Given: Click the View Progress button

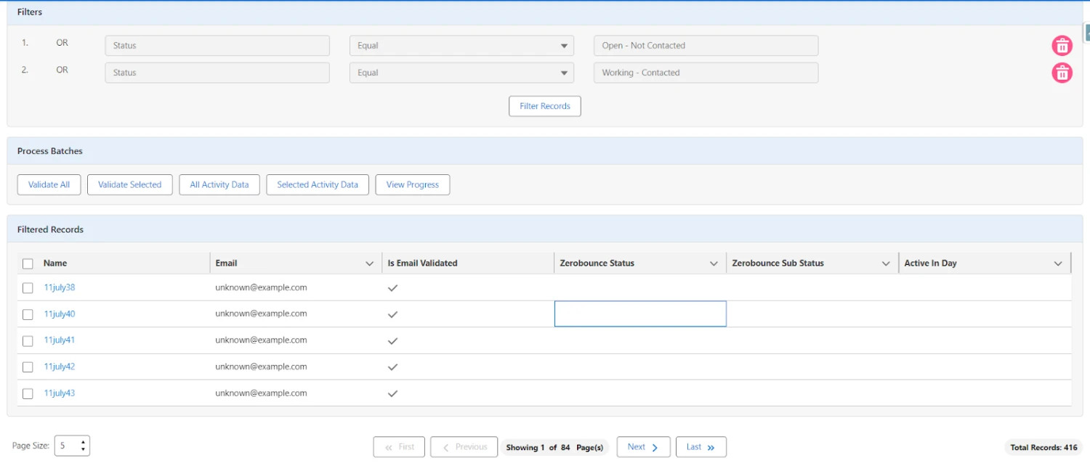Looking at the screenshot, I should [x=412, y=184].
